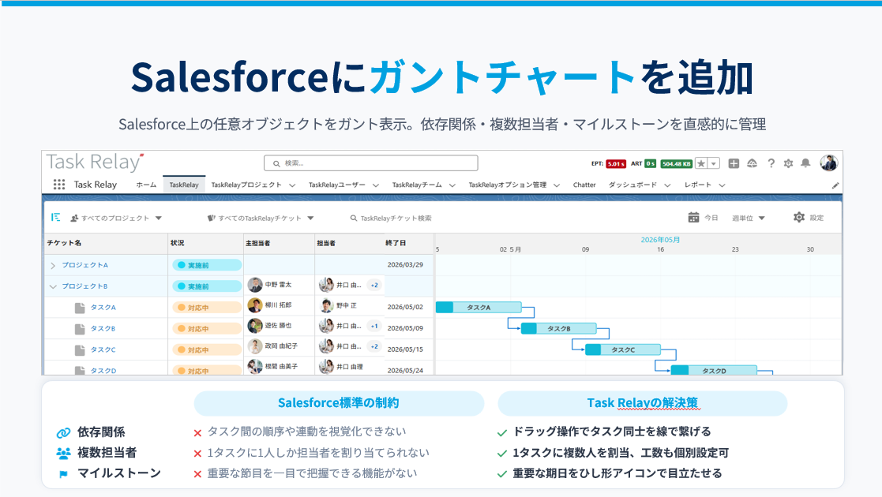This screenshot has width=882, height=497.
Task: Click the 504.48 KB indicator
Action: (676, 163)
